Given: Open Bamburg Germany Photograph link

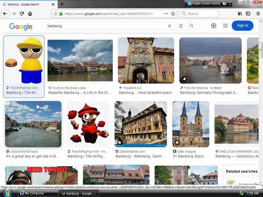Looking at the screenshot, I should coord(209,93).
